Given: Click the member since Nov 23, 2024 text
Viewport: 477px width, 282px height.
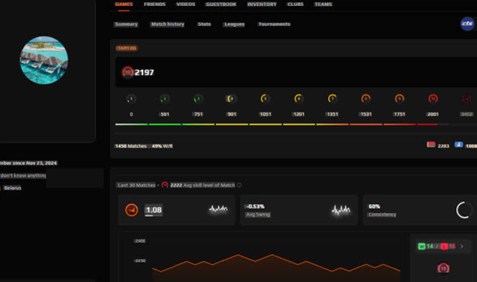Looking at the screenshot, I should tap(28, 163).
